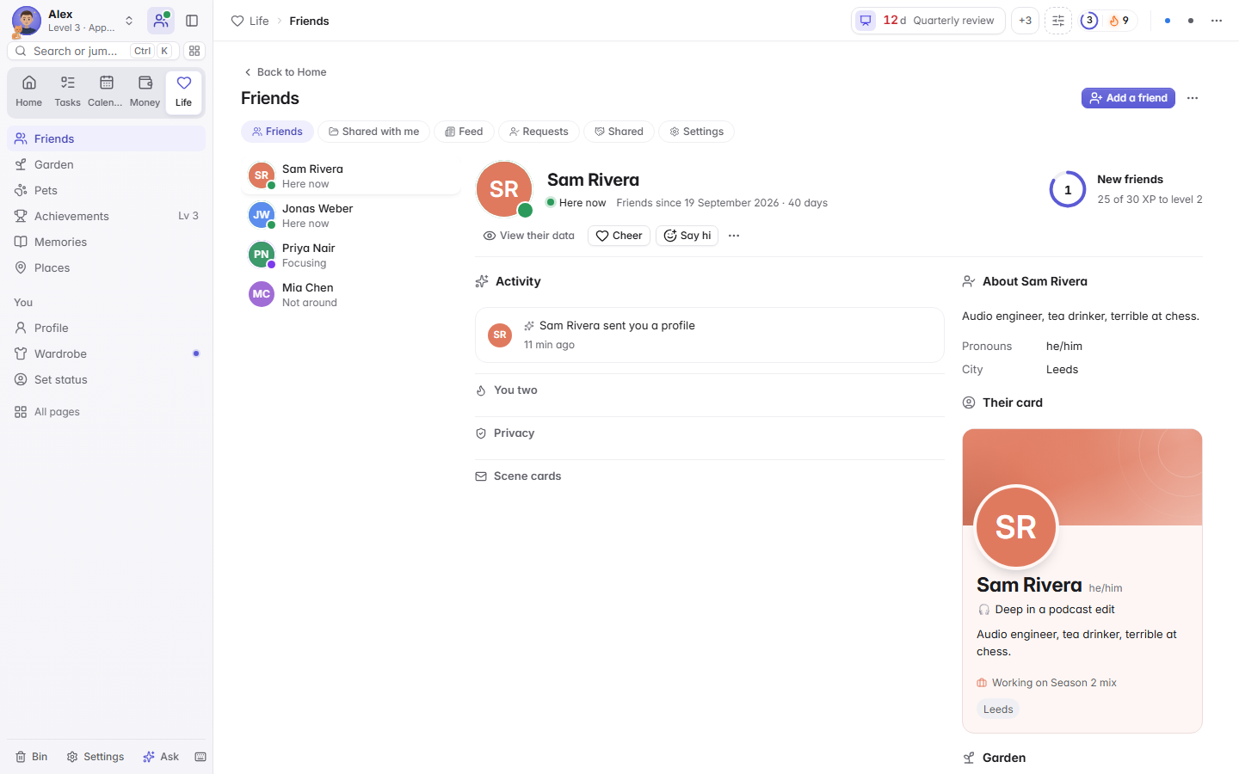Select Priya Nair in the friends list

coord(351,255)
